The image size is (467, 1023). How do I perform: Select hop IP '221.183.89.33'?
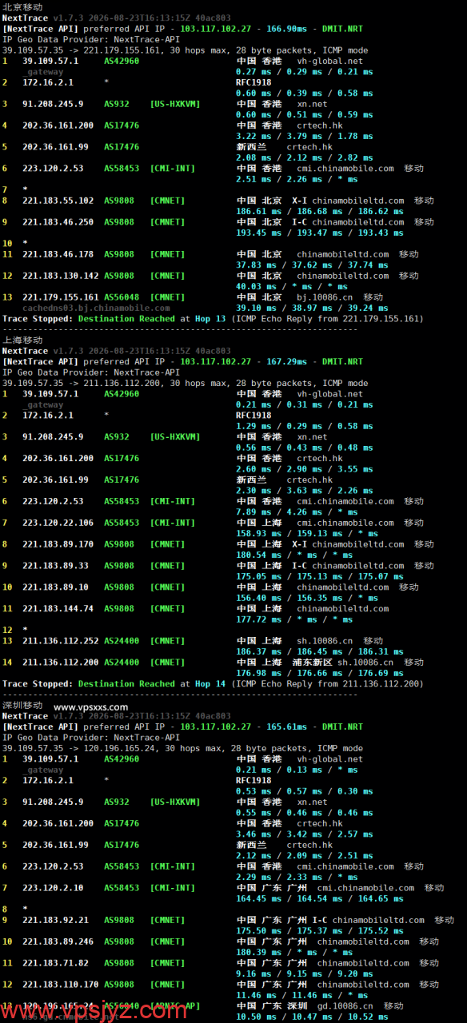pyautogui.click(x=55, y=566)
